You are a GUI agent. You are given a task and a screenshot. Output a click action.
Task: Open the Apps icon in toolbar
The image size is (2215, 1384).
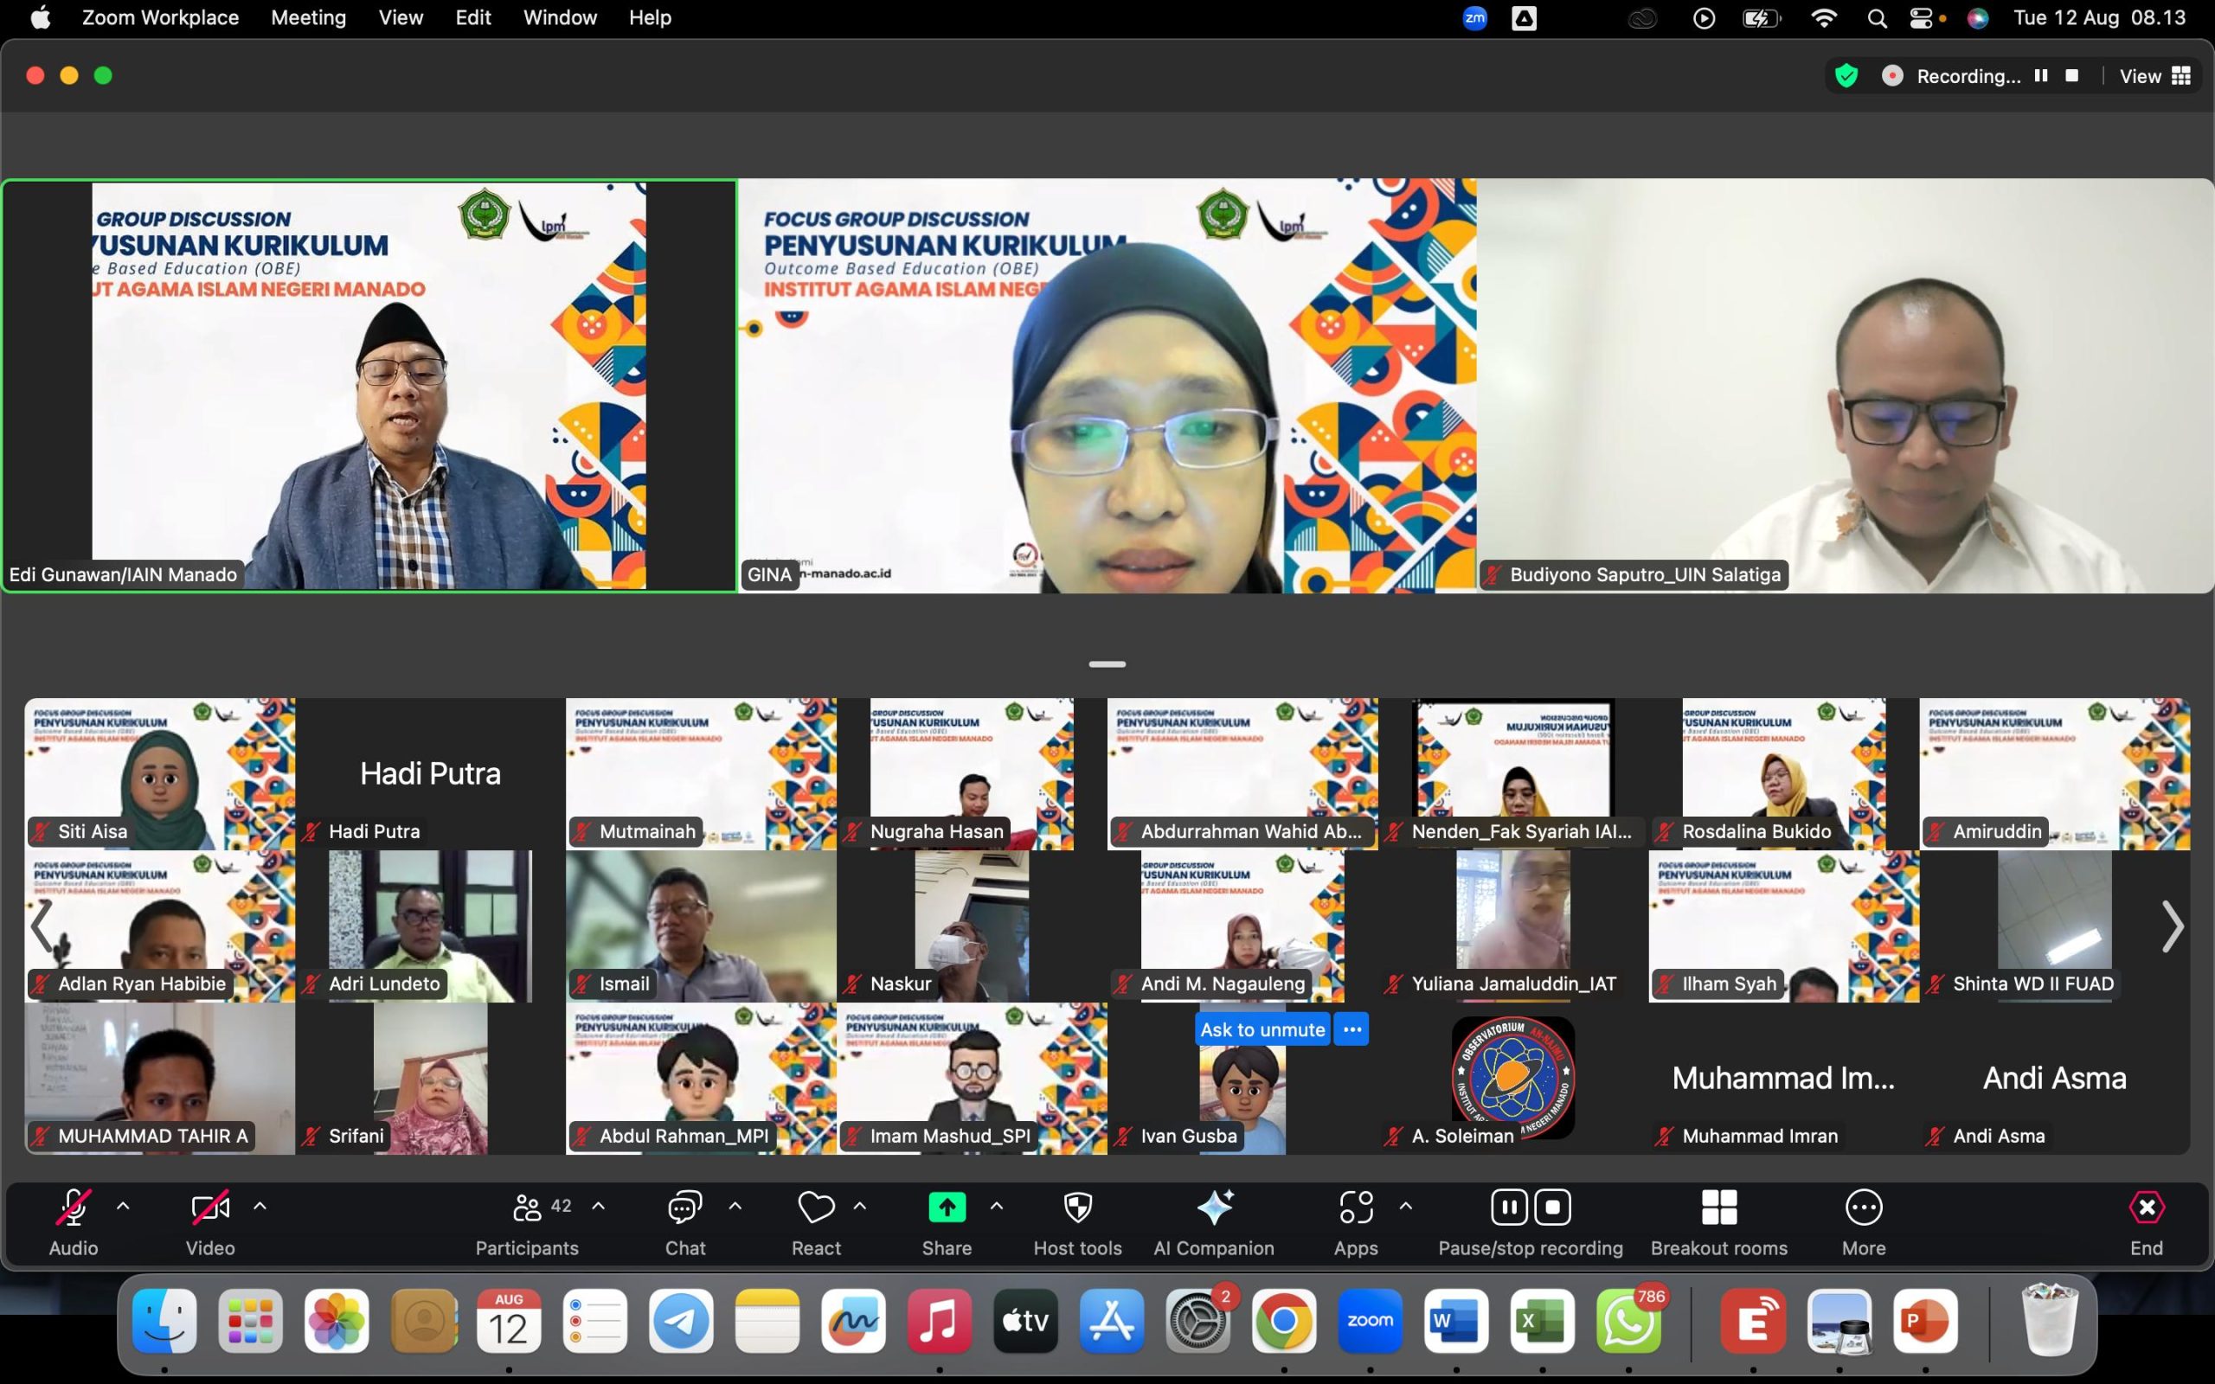point(1356,1208)
